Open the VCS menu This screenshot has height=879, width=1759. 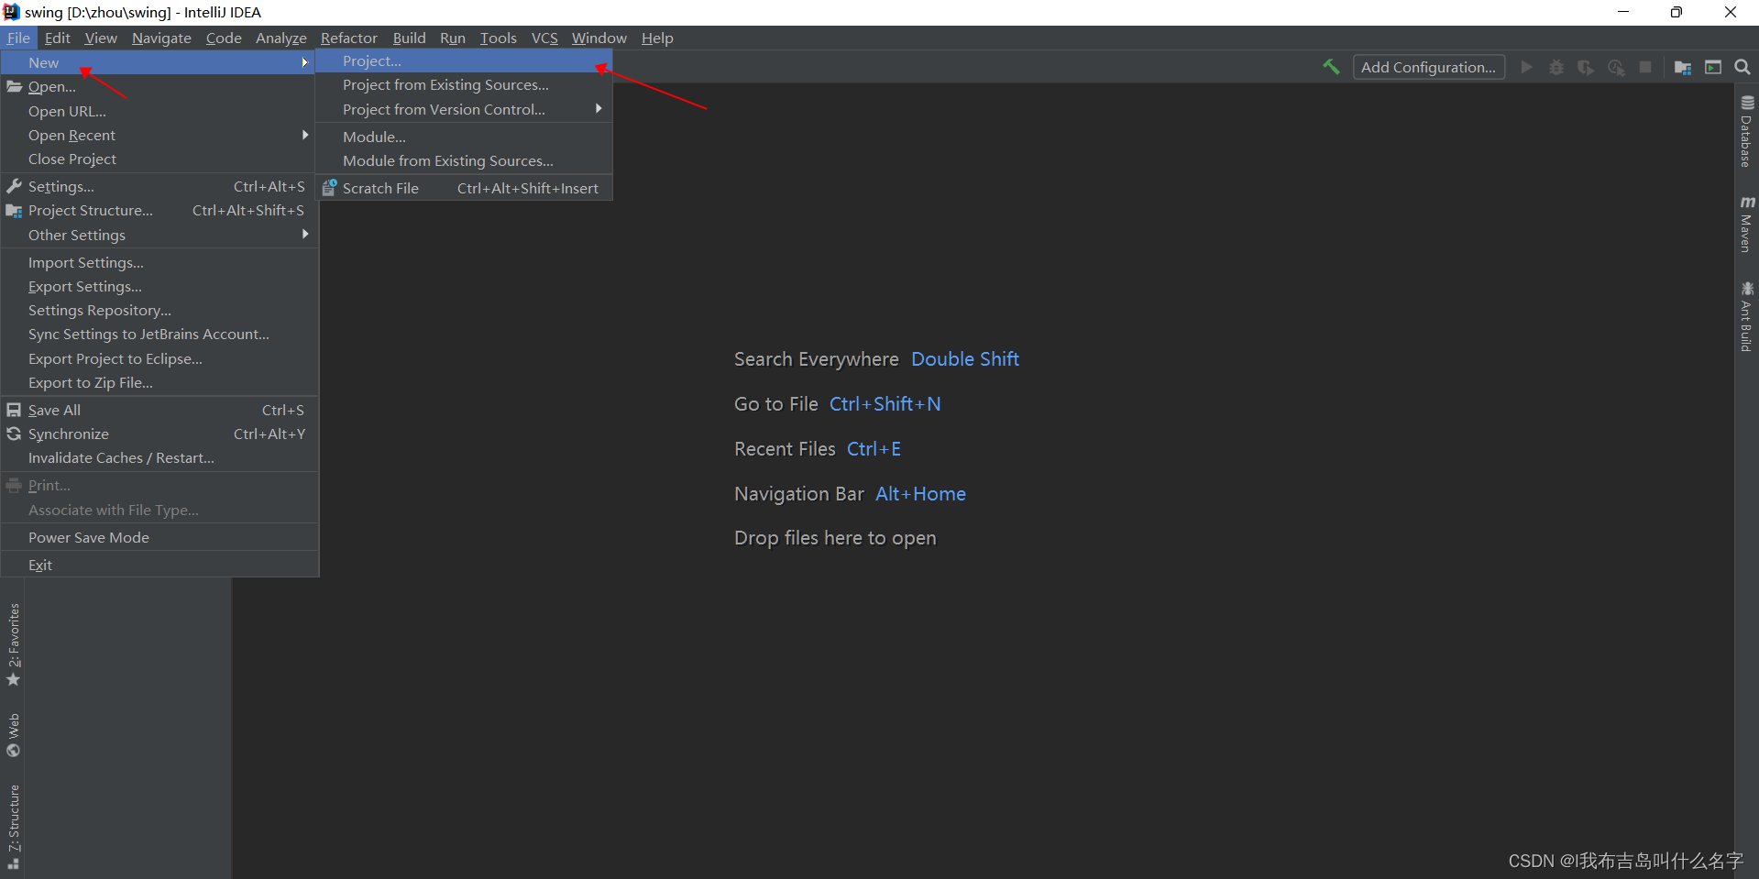pyautogui.click(x=544, y=38)
